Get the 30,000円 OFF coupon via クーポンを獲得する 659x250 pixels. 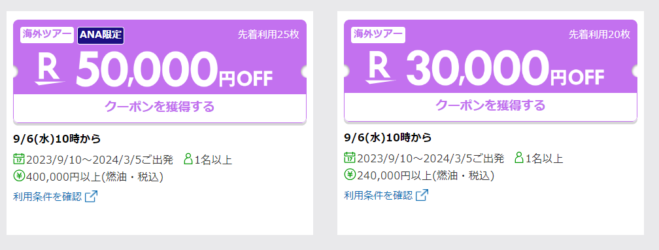pyautogui.click(x=490, y=105)
